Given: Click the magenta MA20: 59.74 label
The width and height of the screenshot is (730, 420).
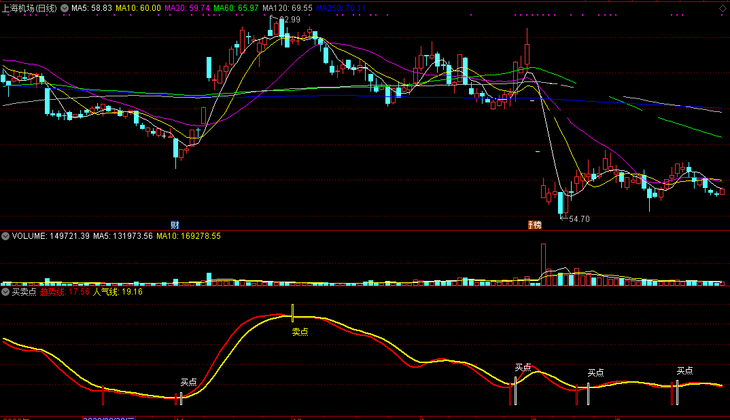Looking at the screenshot, I should point(187,8).
